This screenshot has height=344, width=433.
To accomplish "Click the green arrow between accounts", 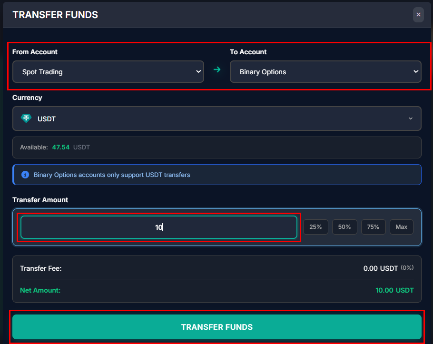I will (217, 70).
